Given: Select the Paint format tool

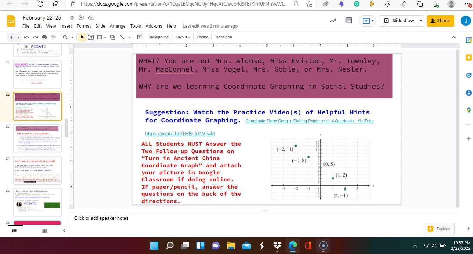Looking at the screenshot, I should click(53, 37).
